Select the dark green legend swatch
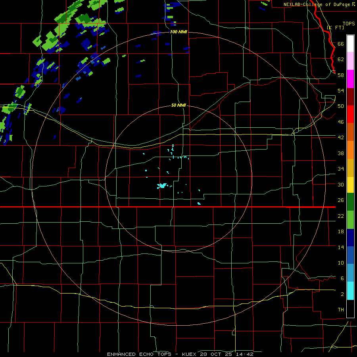Image resolution: width=357 pixels, height=357 pixels. coord(350,202)
